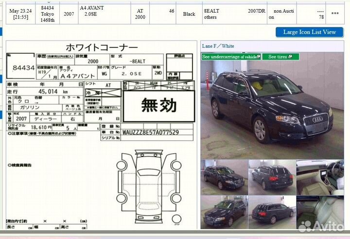This screenshot has width=350, height=239.
Task: Click the mileage 46 cell
Action: coord(163,14)
